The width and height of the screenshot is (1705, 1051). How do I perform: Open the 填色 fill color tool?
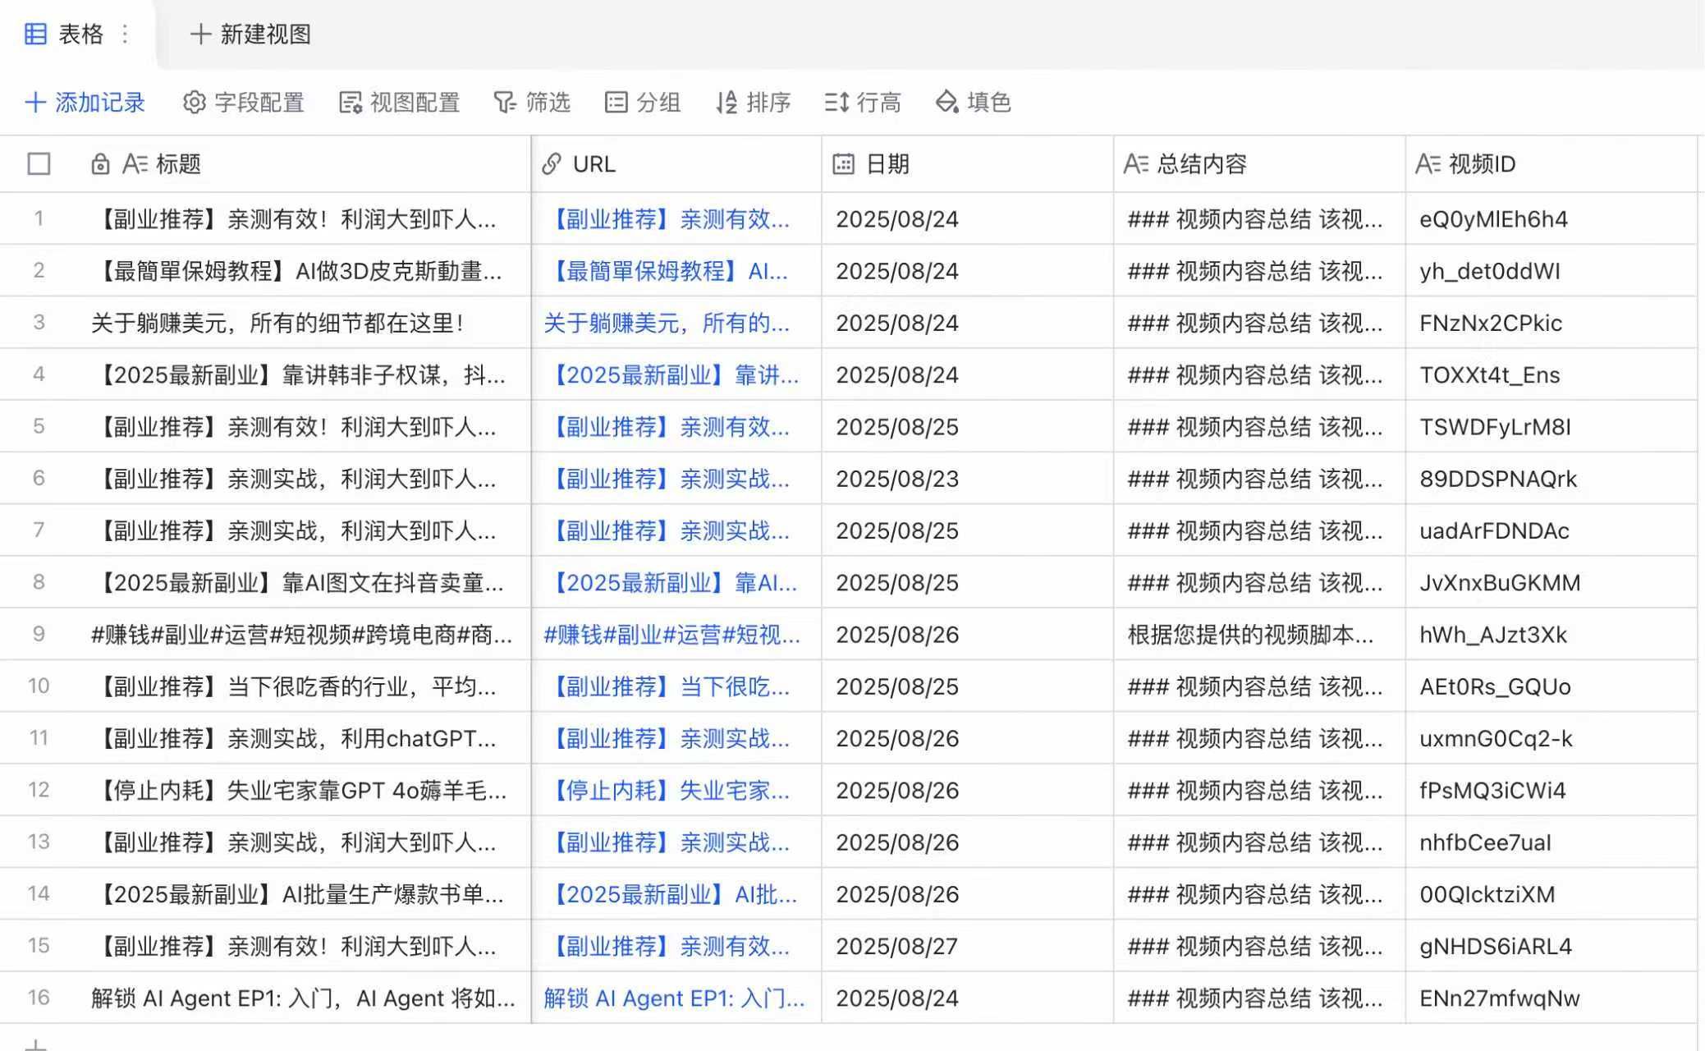[973, 102]
